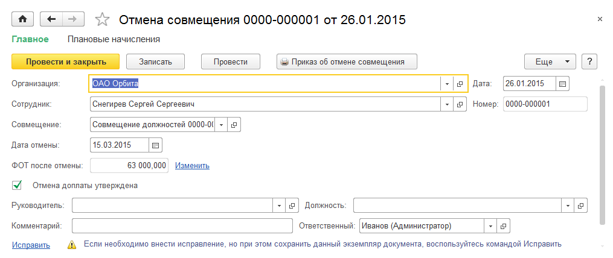The image size is (613, 258).
Task: Switch to Плановые начисления tab
Action: (114, 40)
